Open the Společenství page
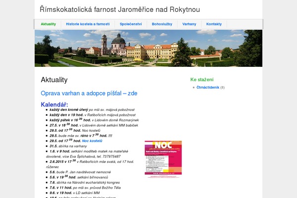Screen dimensions: 297x198 tap(131, 24)
